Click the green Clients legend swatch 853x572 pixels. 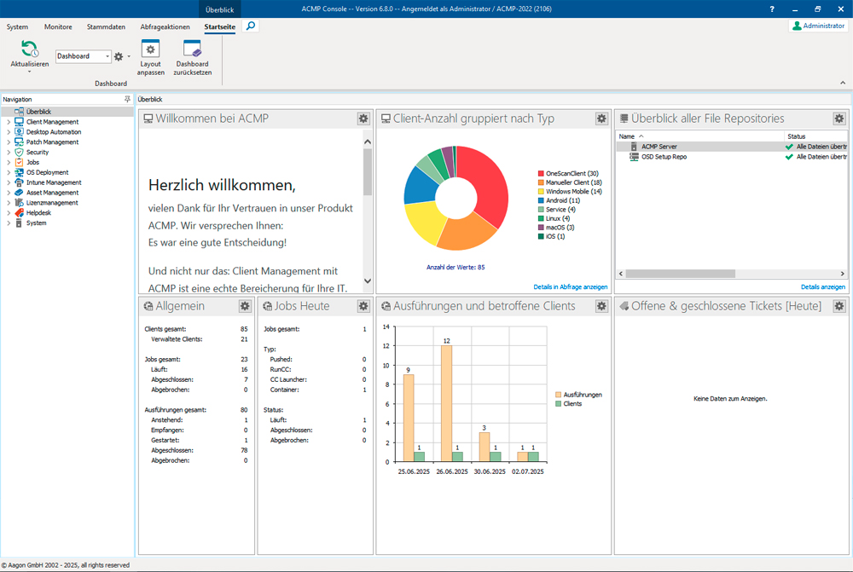tap(558, 403)
